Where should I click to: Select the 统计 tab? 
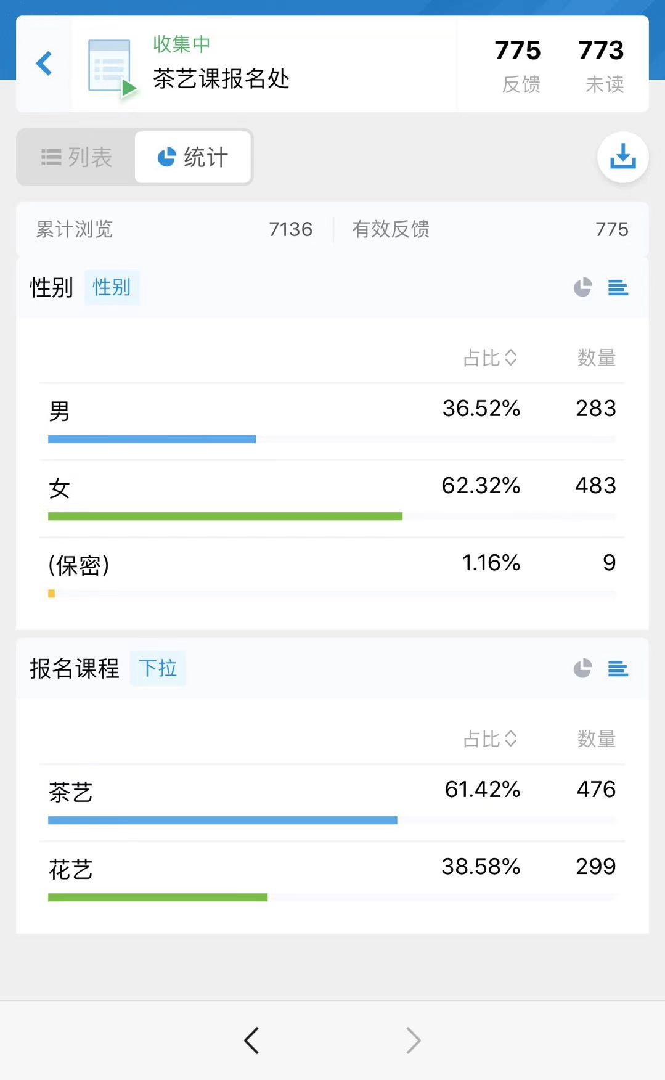coord(193,157)
